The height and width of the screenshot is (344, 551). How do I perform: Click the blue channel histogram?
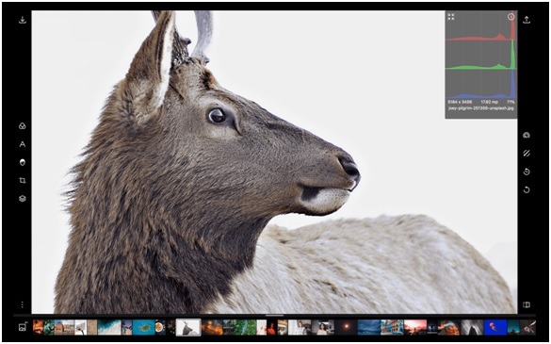[480, 85]
